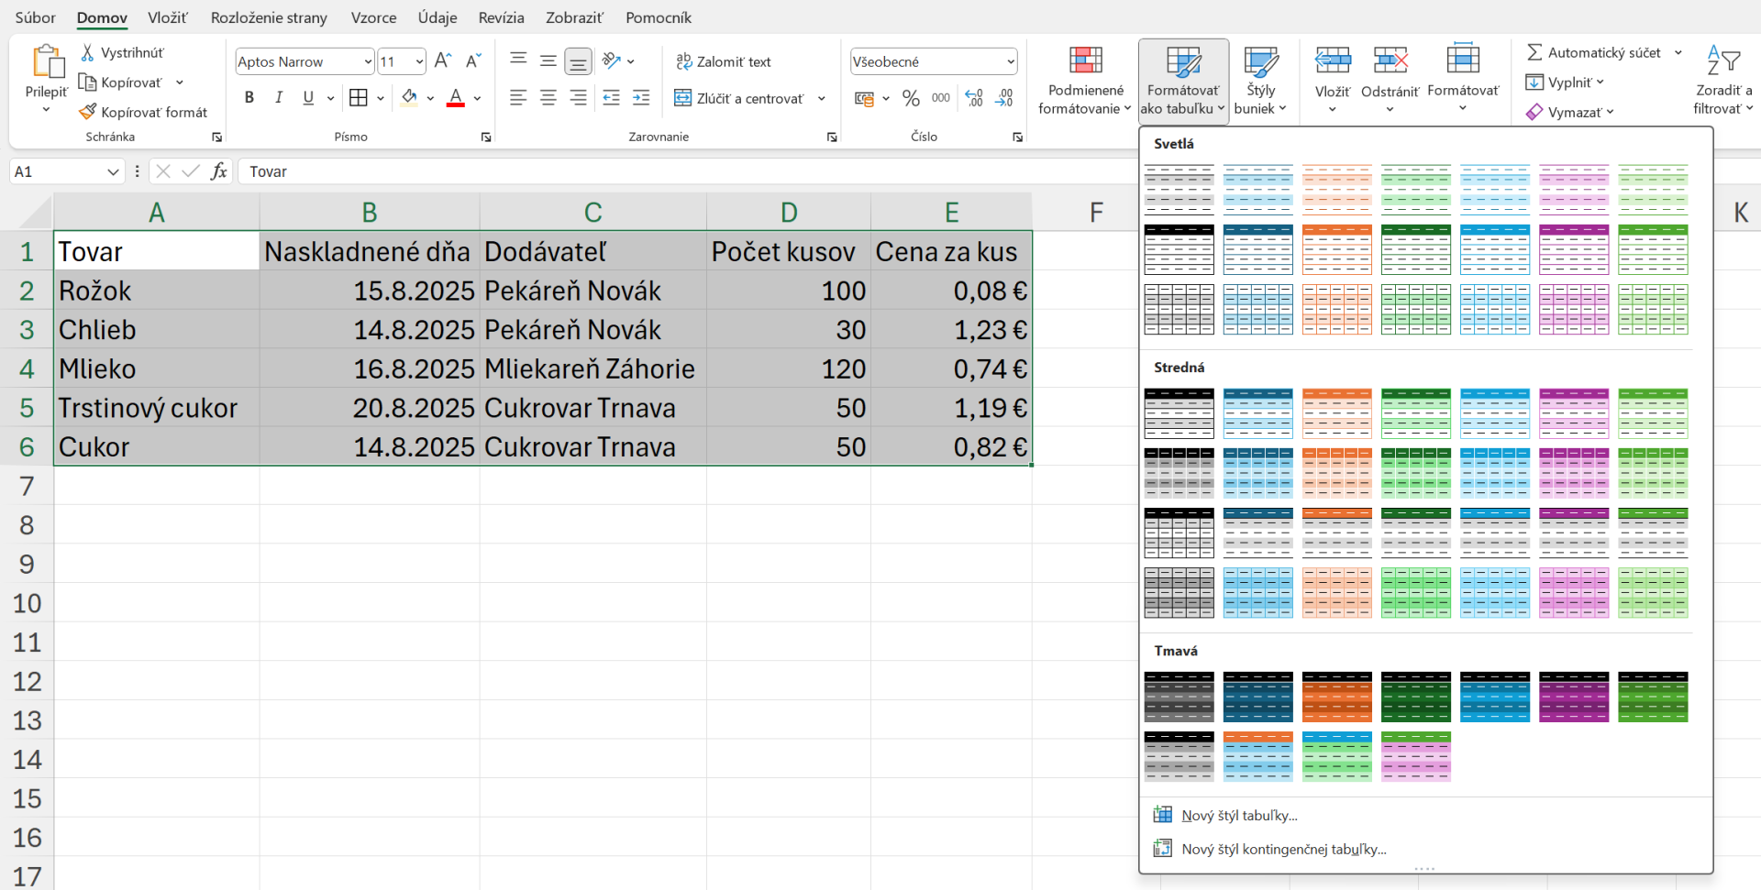Screen dimensions: 1761x890
Task: Decrease decimal places icon
Action: [x=1004, y=98]
